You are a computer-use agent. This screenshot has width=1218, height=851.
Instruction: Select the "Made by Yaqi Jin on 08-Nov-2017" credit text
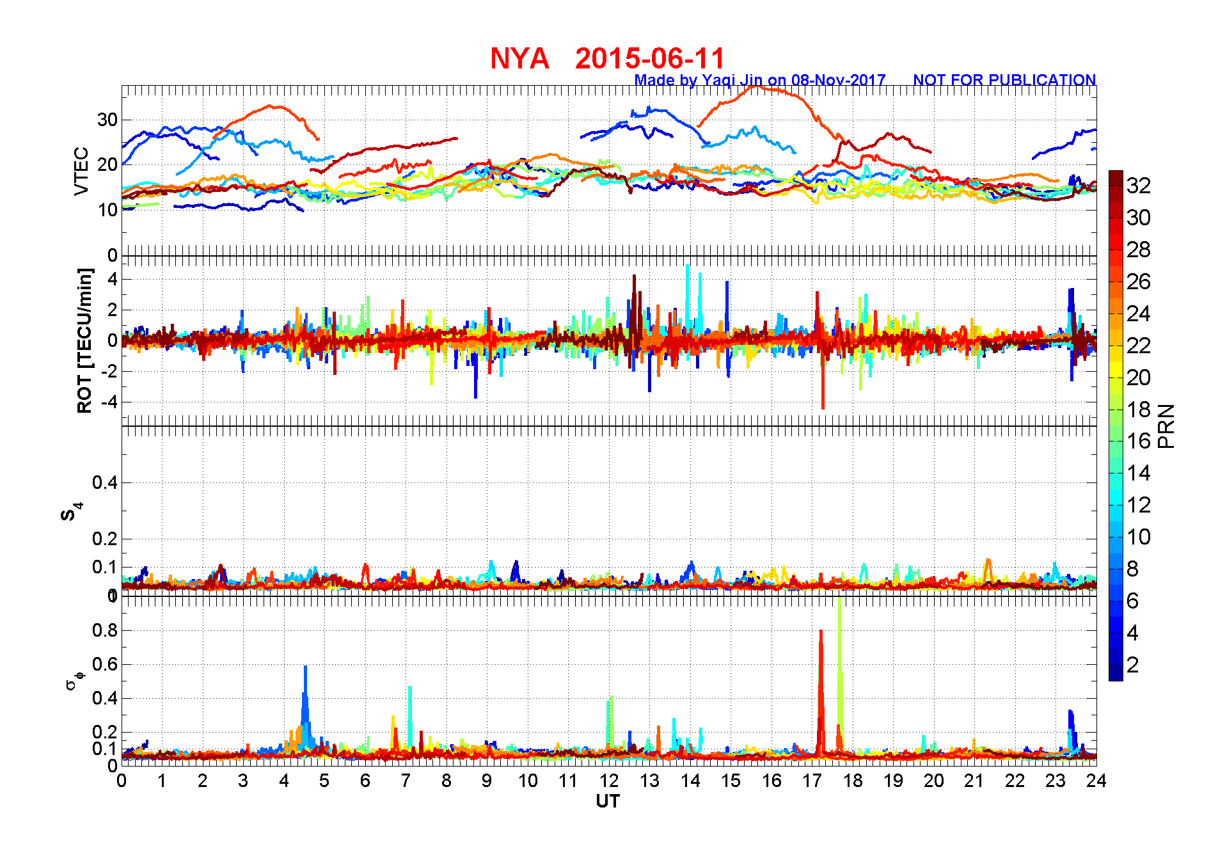pyautogui.click(x=760, y=80)
